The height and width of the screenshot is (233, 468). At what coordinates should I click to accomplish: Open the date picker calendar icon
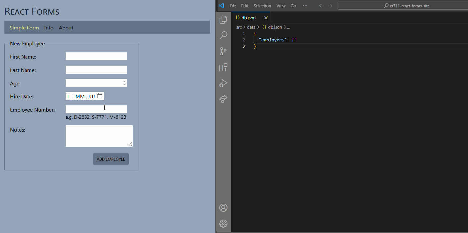pyautogui.click(x=100, y=96)
